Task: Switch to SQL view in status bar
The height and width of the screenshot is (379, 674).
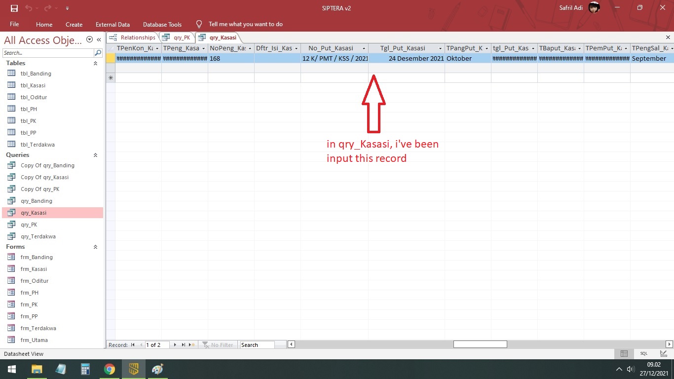Action: [x=644, y=353]
